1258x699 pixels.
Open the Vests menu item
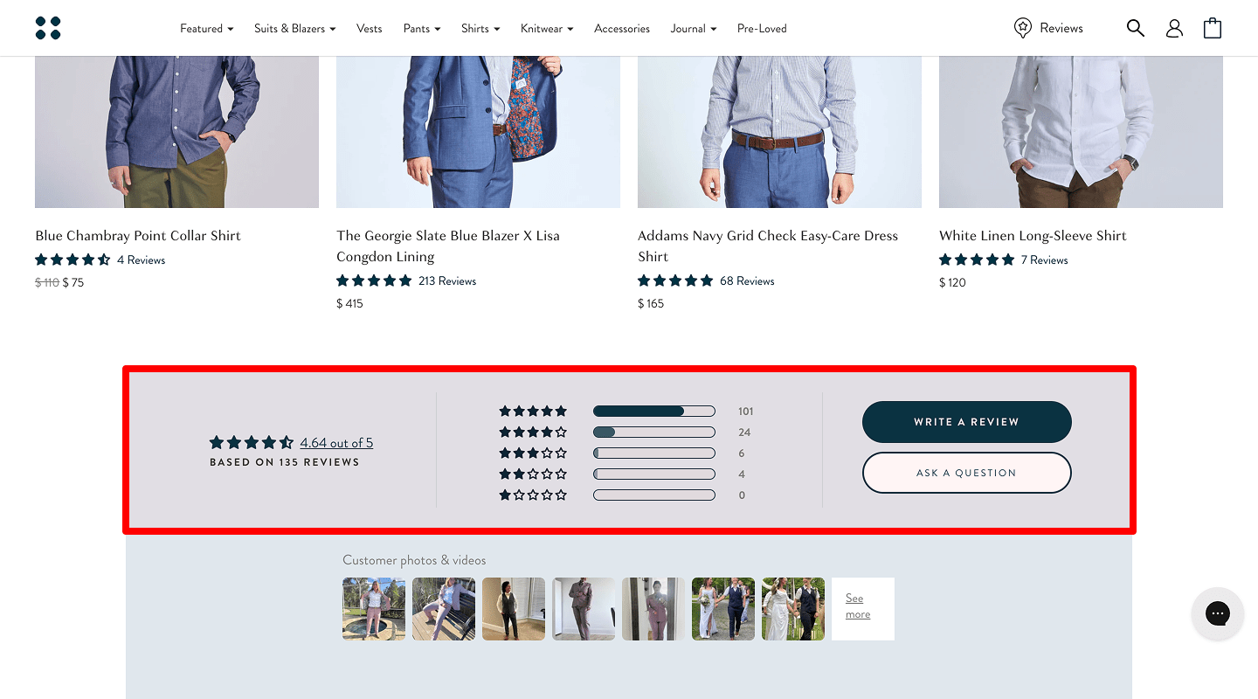tap(369, 29)
